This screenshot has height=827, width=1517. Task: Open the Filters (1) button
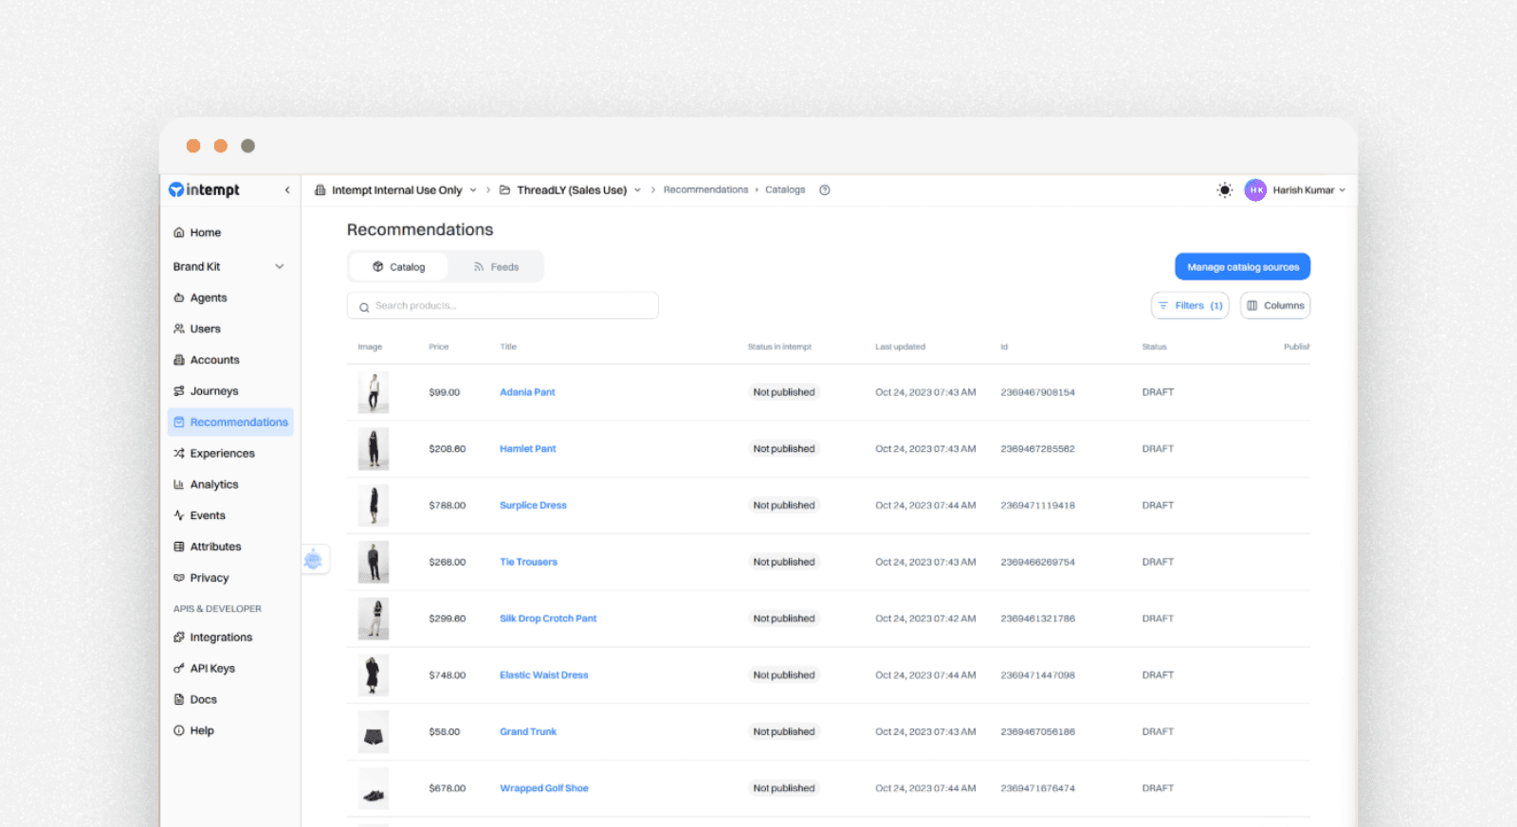[1190, 306]
